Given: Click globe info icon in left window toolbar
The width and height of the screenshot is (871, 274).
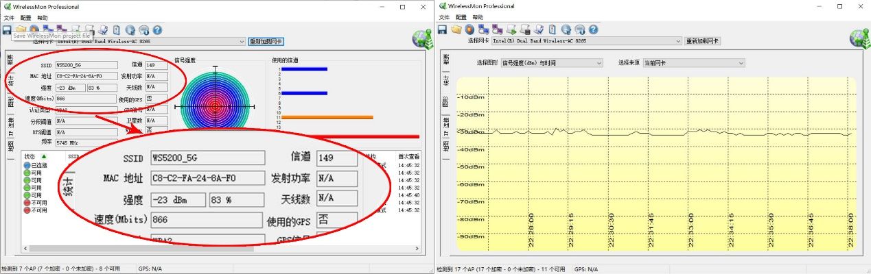Looking at the screenshot, I should pyautogui.click(x=143, y=29).
